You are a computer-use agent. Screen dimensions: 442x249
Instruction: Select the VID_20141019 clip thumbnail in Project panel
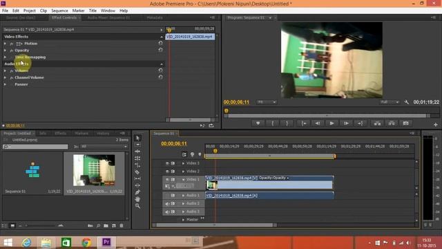tap(94, 170)
